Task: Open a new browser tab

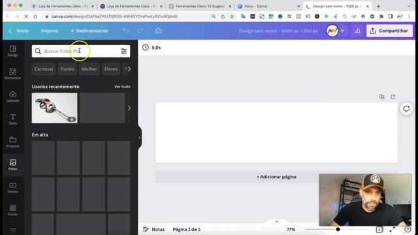Action: pyautogui.click(x=378, y=6)
